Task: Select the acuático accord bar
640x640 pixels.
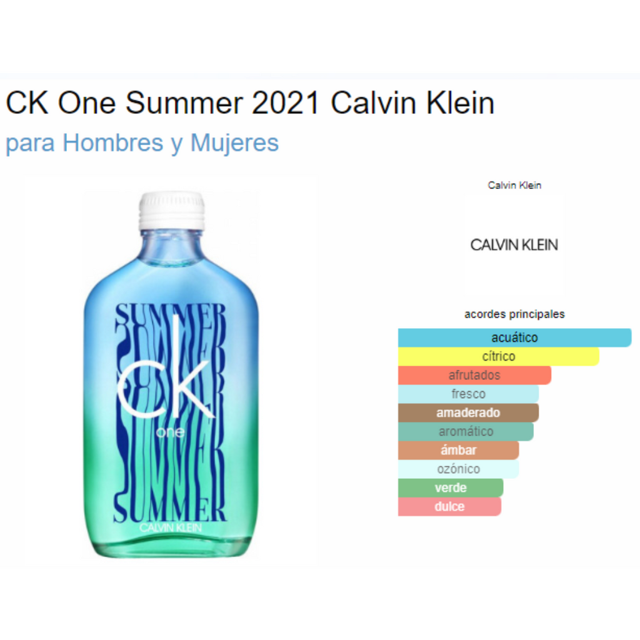Action: pos(514,337)
